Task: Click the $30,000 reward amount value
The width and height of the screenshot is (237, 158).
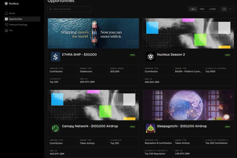Action: pyautogui.click(x=115, y=72)
